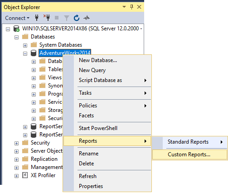228x193 pixels.
Task: Choose Delete from context menu
Action: pos(107,164)
